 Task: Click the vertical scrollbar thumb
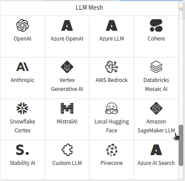(181, 145)
